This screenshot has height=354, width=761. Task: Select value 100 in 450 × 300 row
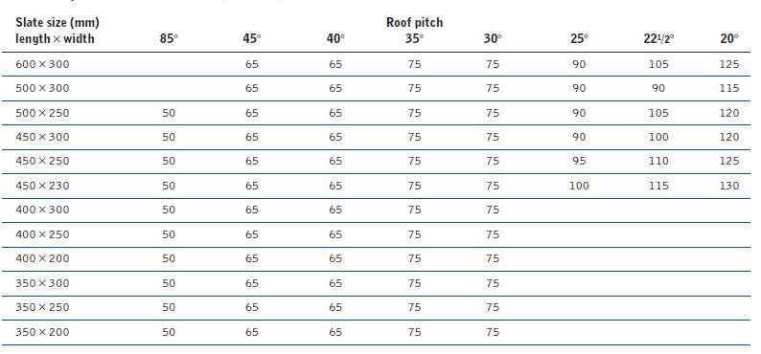658,137
